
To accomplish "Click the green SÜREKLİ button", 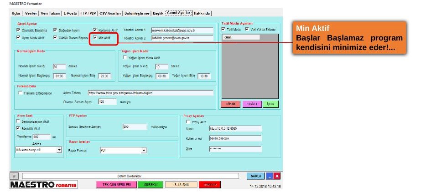I will [x=150, y=185].
